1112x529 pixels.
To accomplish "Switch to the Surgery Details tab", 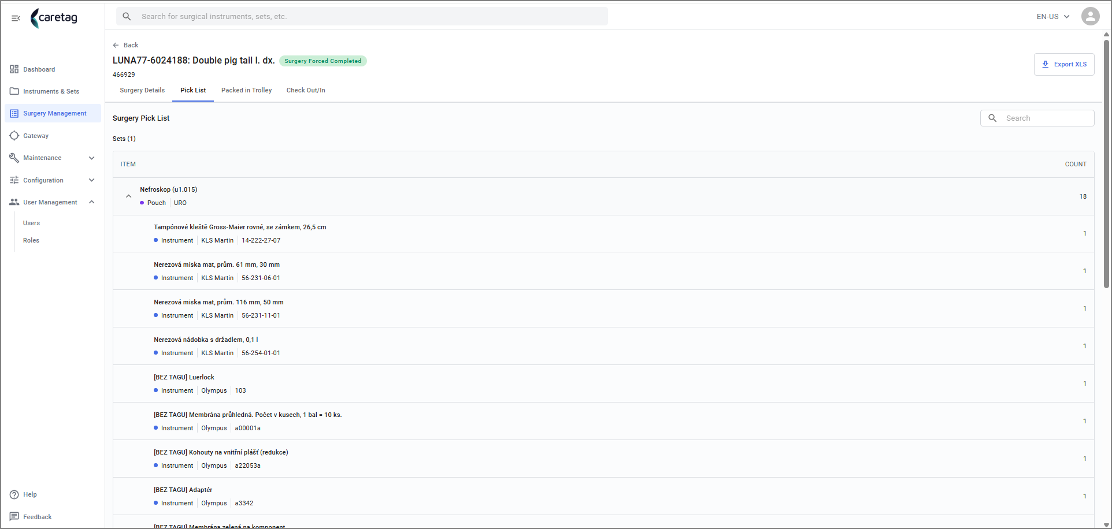I will 142,90.
